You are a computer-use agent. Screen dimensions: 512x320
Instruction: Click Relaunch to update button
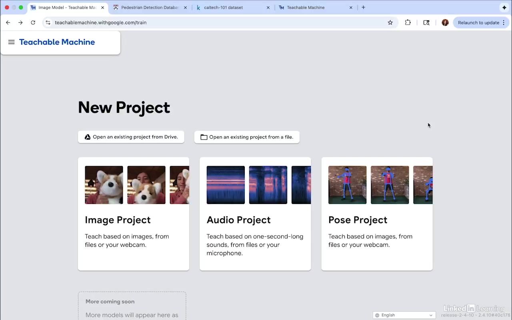point(478,23)
